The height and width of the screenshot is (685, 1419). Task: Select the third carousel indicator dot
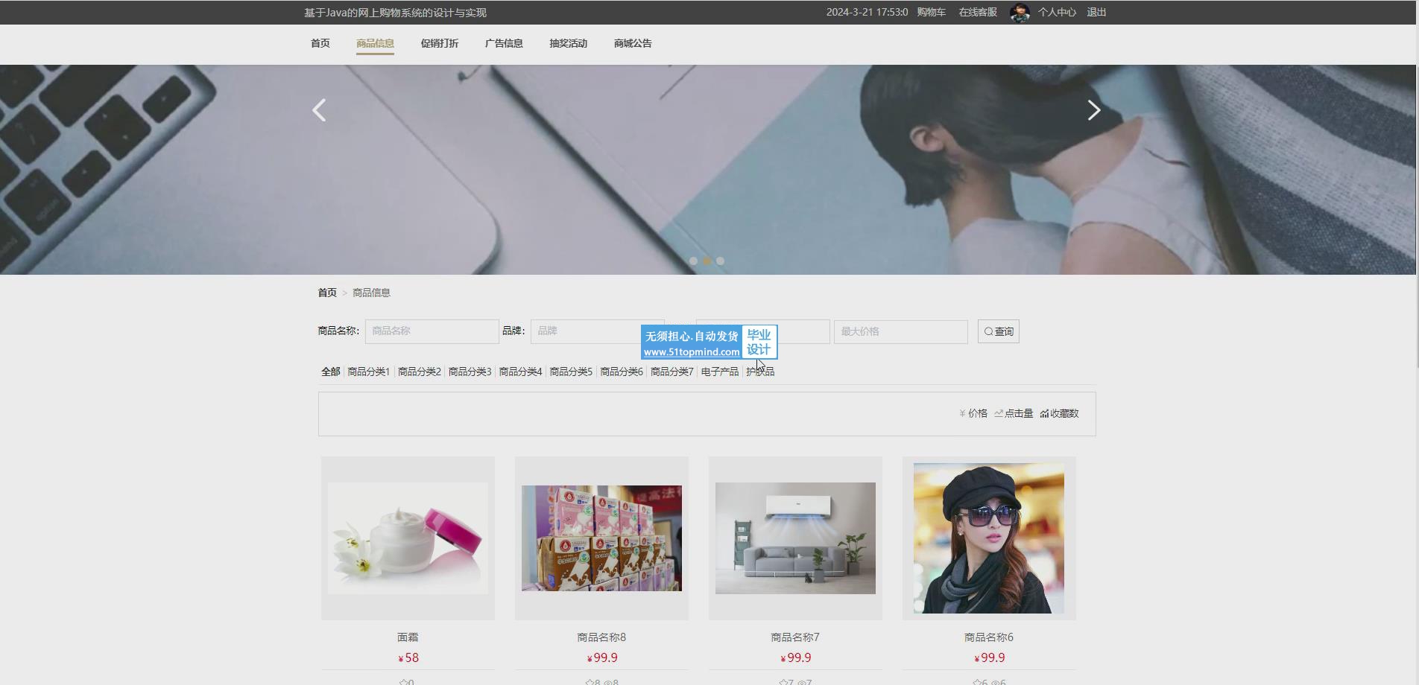(x=720, y=261)
